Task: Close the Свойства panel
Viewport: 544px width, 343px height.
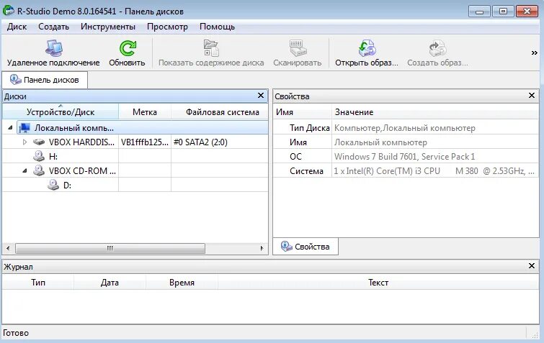Action: pyautogui.click(x=532, y=96)
